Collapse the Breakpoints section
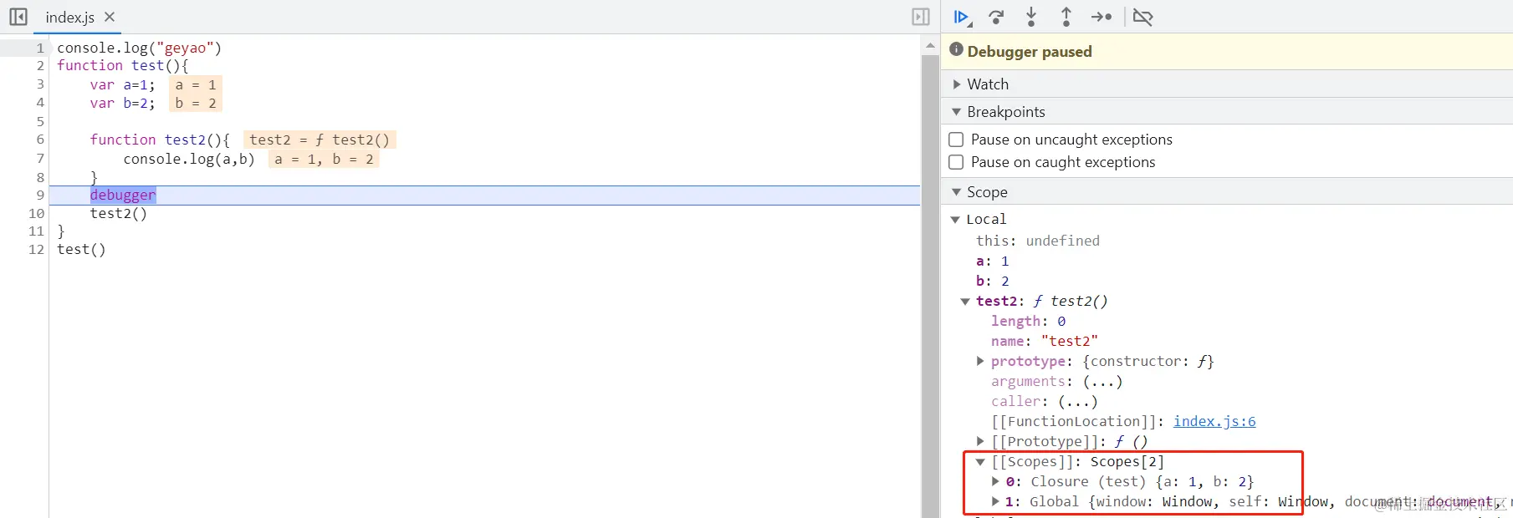The height and width of the screenshot is (518, 1513). tap(957, 112)
